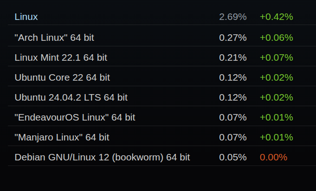Collapse the Linux category header
316x191 pixels.
26,17
